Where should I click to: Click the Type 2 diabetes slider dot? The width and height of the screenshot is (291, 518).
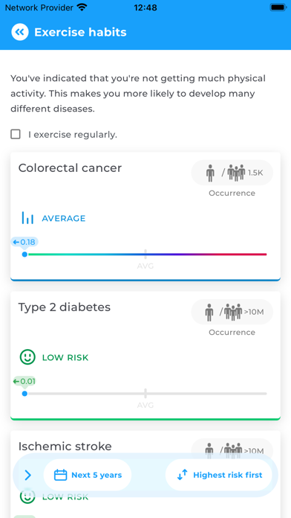[24, 394]
